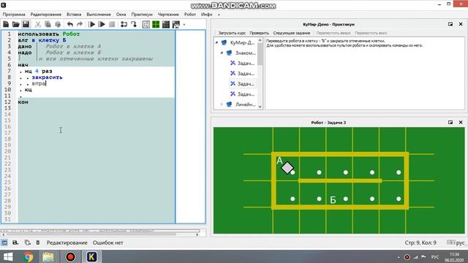Click the first status bar console icon
Viewport: 468px width, 263px height.
pos(4,243)
